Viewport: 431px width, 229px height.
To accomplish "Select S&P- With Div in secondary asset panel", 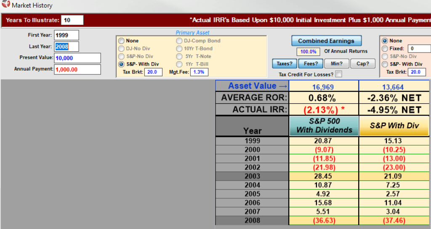I will (385, 64).
